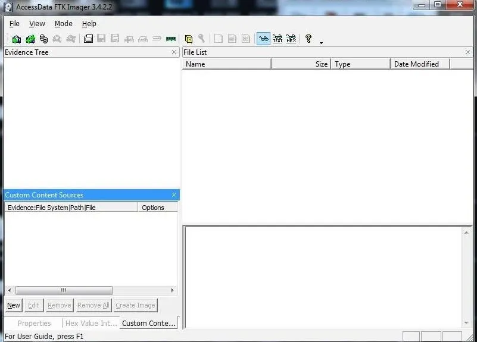Viewport: 477px width, 342px height.
Task: Switch to the Custom Conte... tab
Action: pos(149,323)
